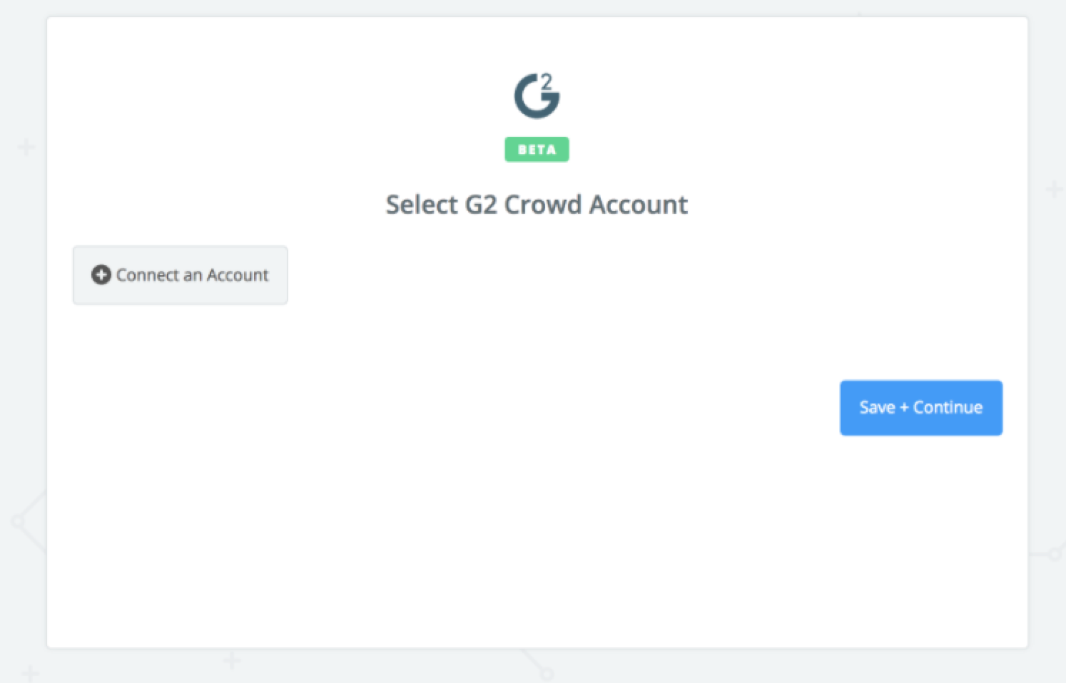Click the faint plus decoration below the card
Viewport: 1066px width, 683px height.
pos(232,661)
